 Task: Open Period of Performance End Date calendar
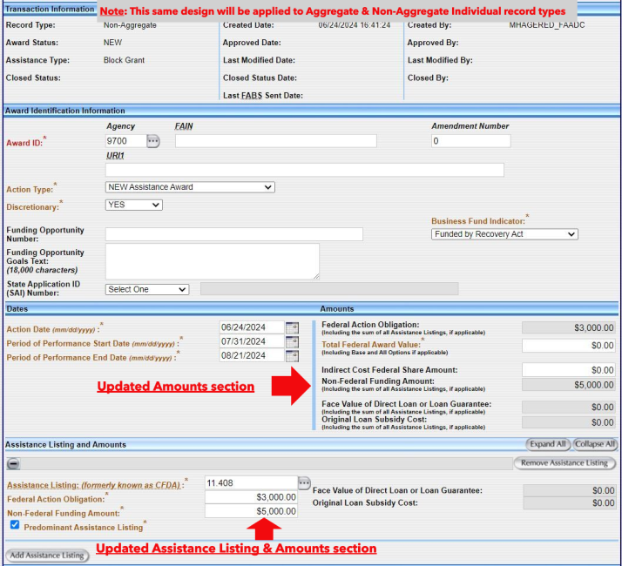tap(292, 356)
